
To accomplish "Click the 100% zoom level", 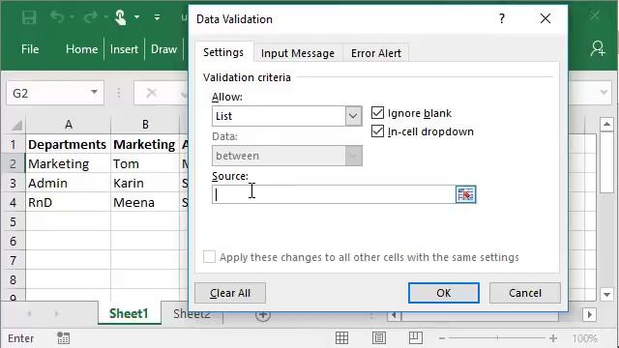I will [584, 338].
